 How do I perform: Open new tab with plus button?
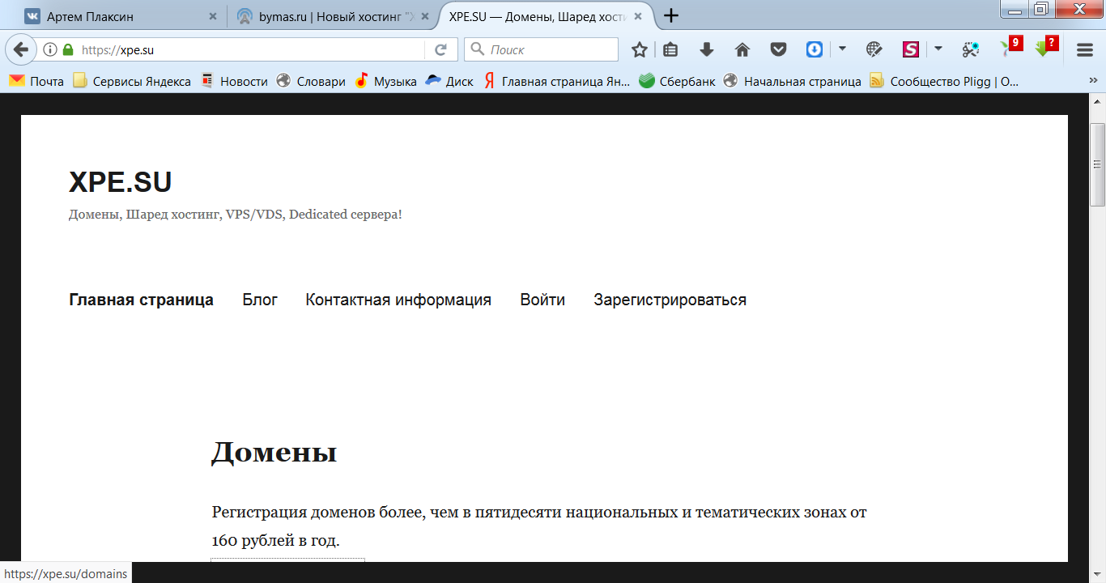click(671, 15)
